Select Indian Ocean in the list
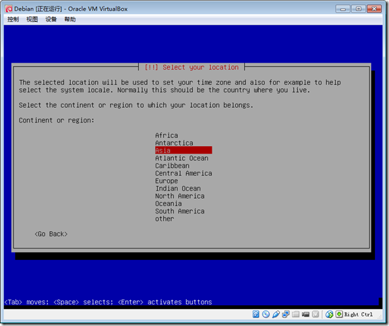 click(178, 189)
